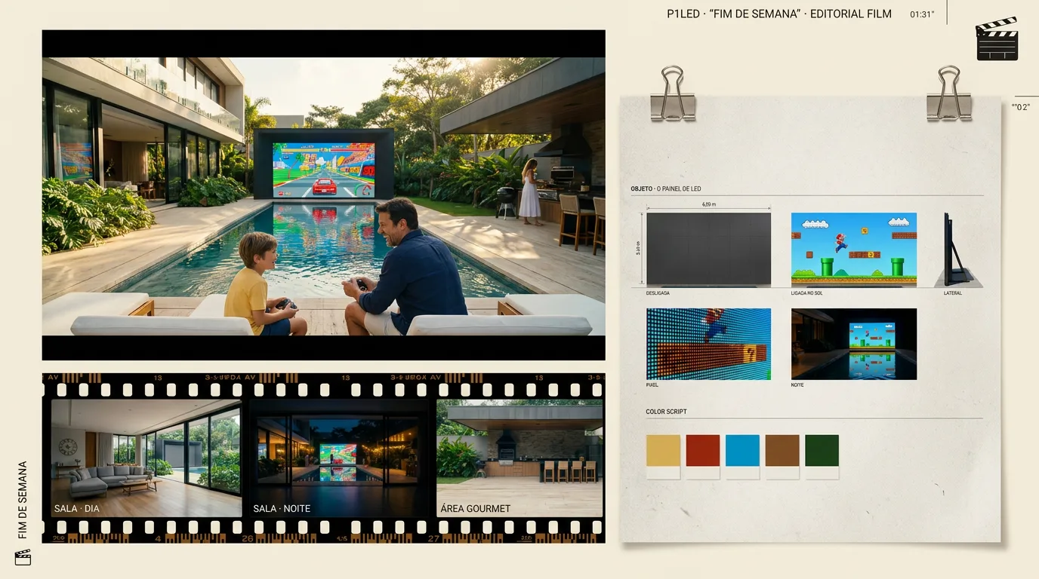Open the PIXEL close-up reference image
Viewport: 1039px width, 579px height.
708,344
